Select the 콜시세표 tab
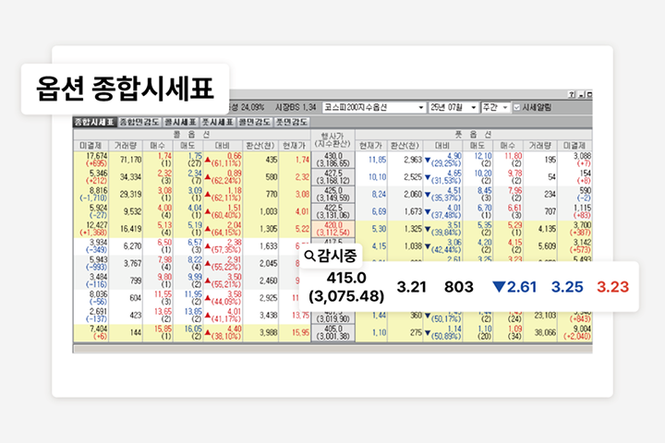 tap(177, 121)
